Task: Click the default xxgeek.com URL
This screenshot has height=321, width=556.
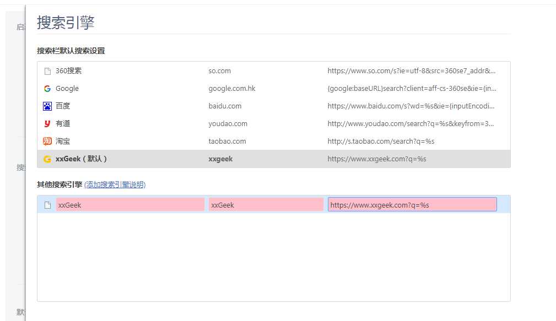Action: click(376, 159)
